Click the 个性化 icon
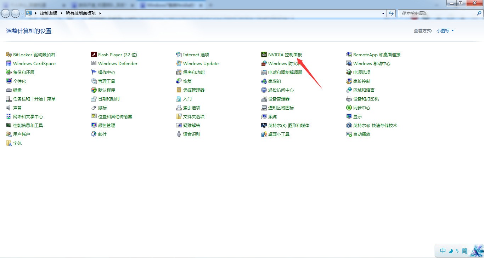This screenshot has height=258, width=484. click(9, 81)
